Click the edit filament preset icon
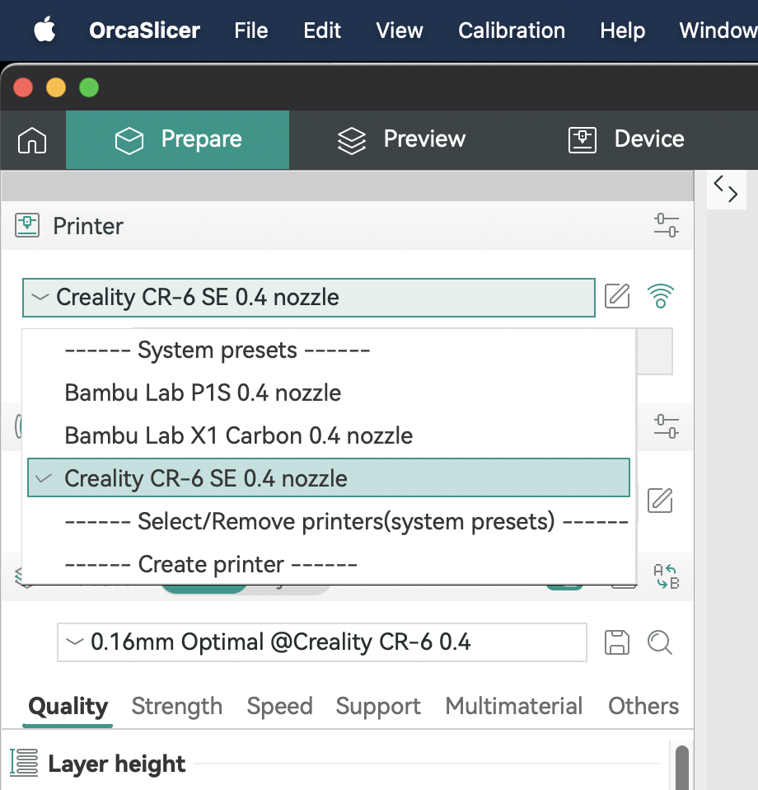The width and height of the screenshot is (758, 790). 660,500
